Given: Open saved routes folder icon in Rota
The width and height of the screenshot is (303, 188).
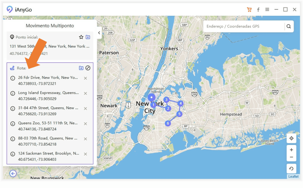Looking at the screenshot, I should click(81, 68).
